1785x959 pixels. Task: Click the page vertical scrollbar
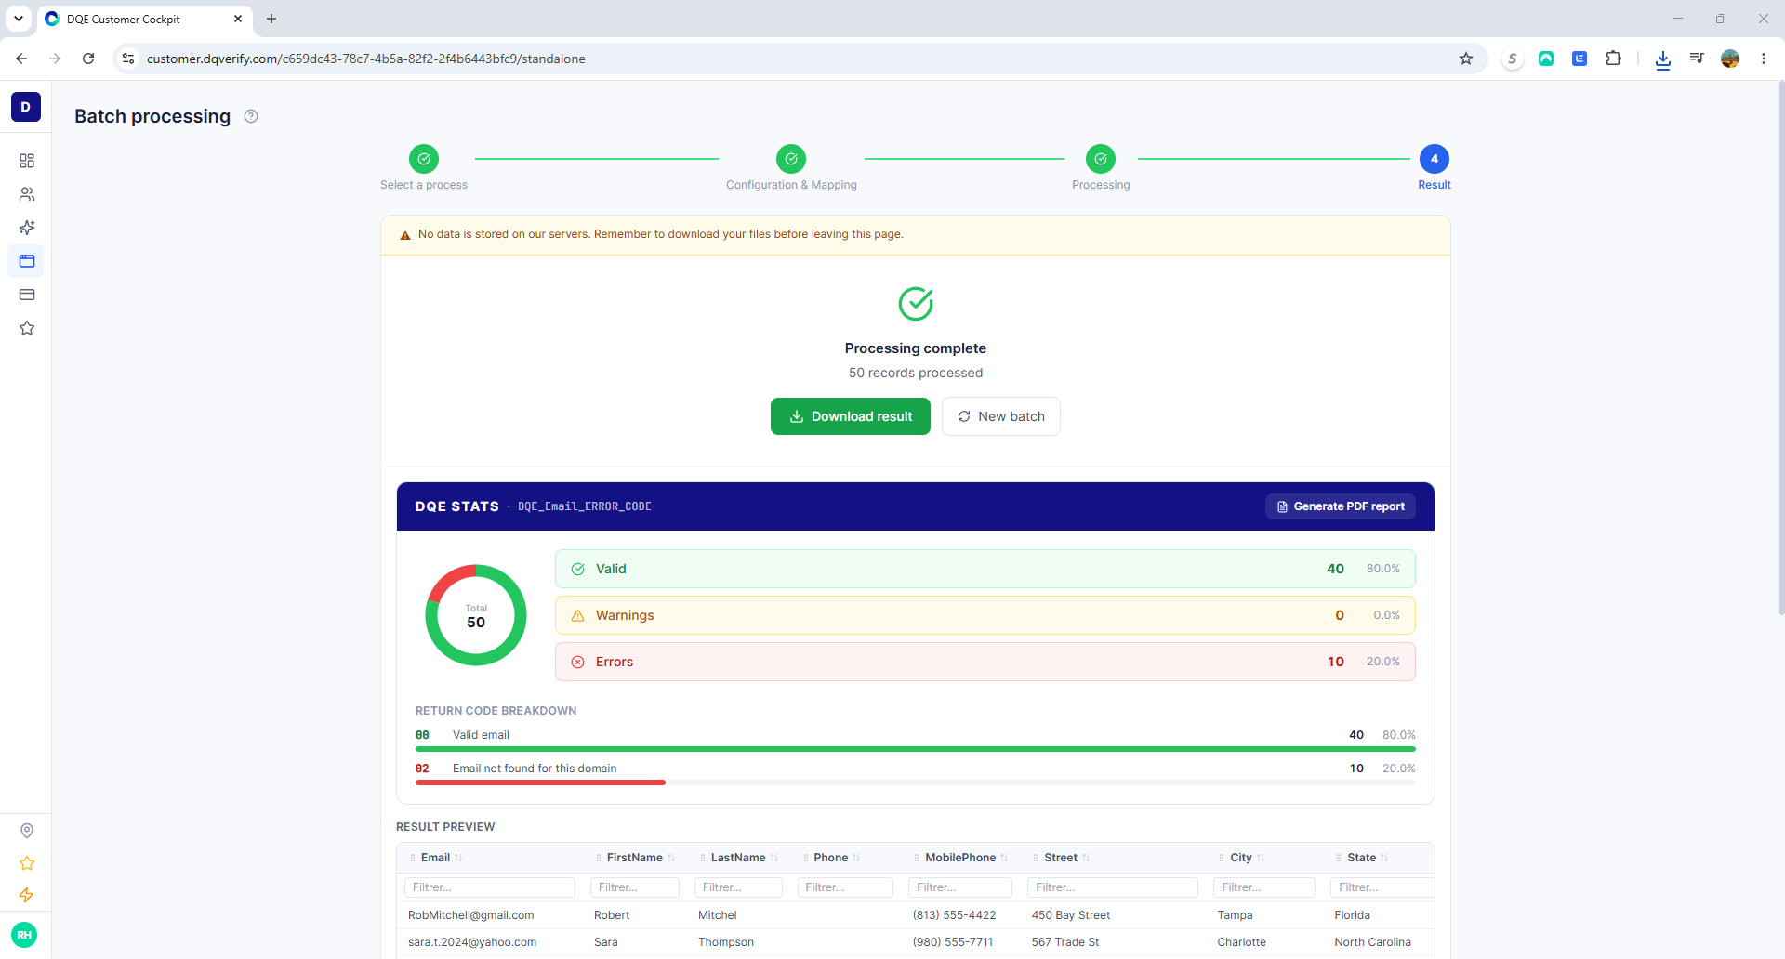1781,348
